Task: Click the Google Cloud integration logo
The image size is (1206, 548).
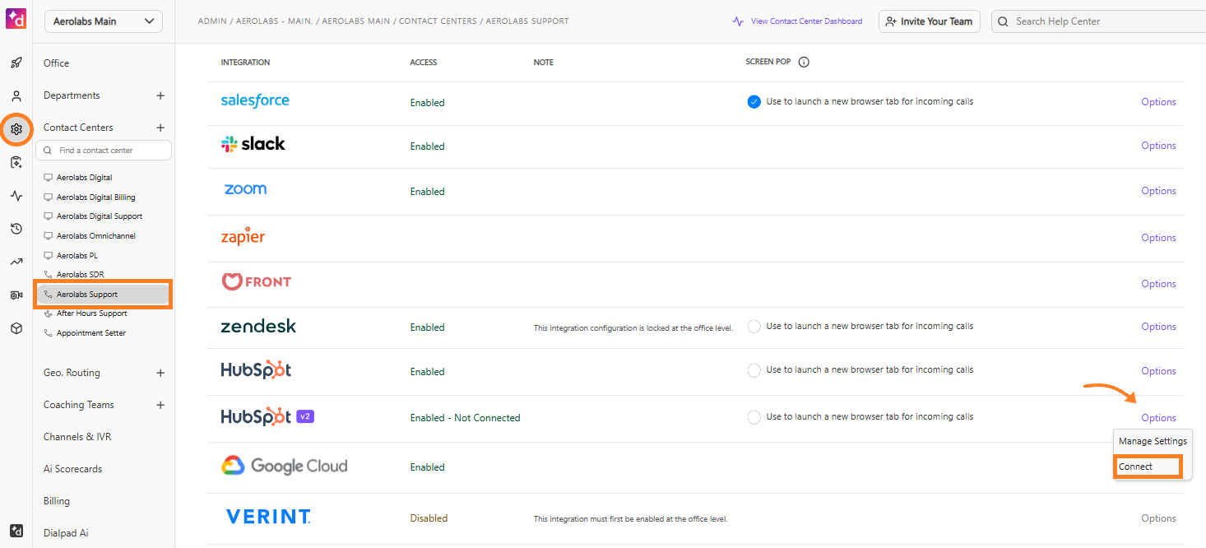Action: click(x=285, y=467)
